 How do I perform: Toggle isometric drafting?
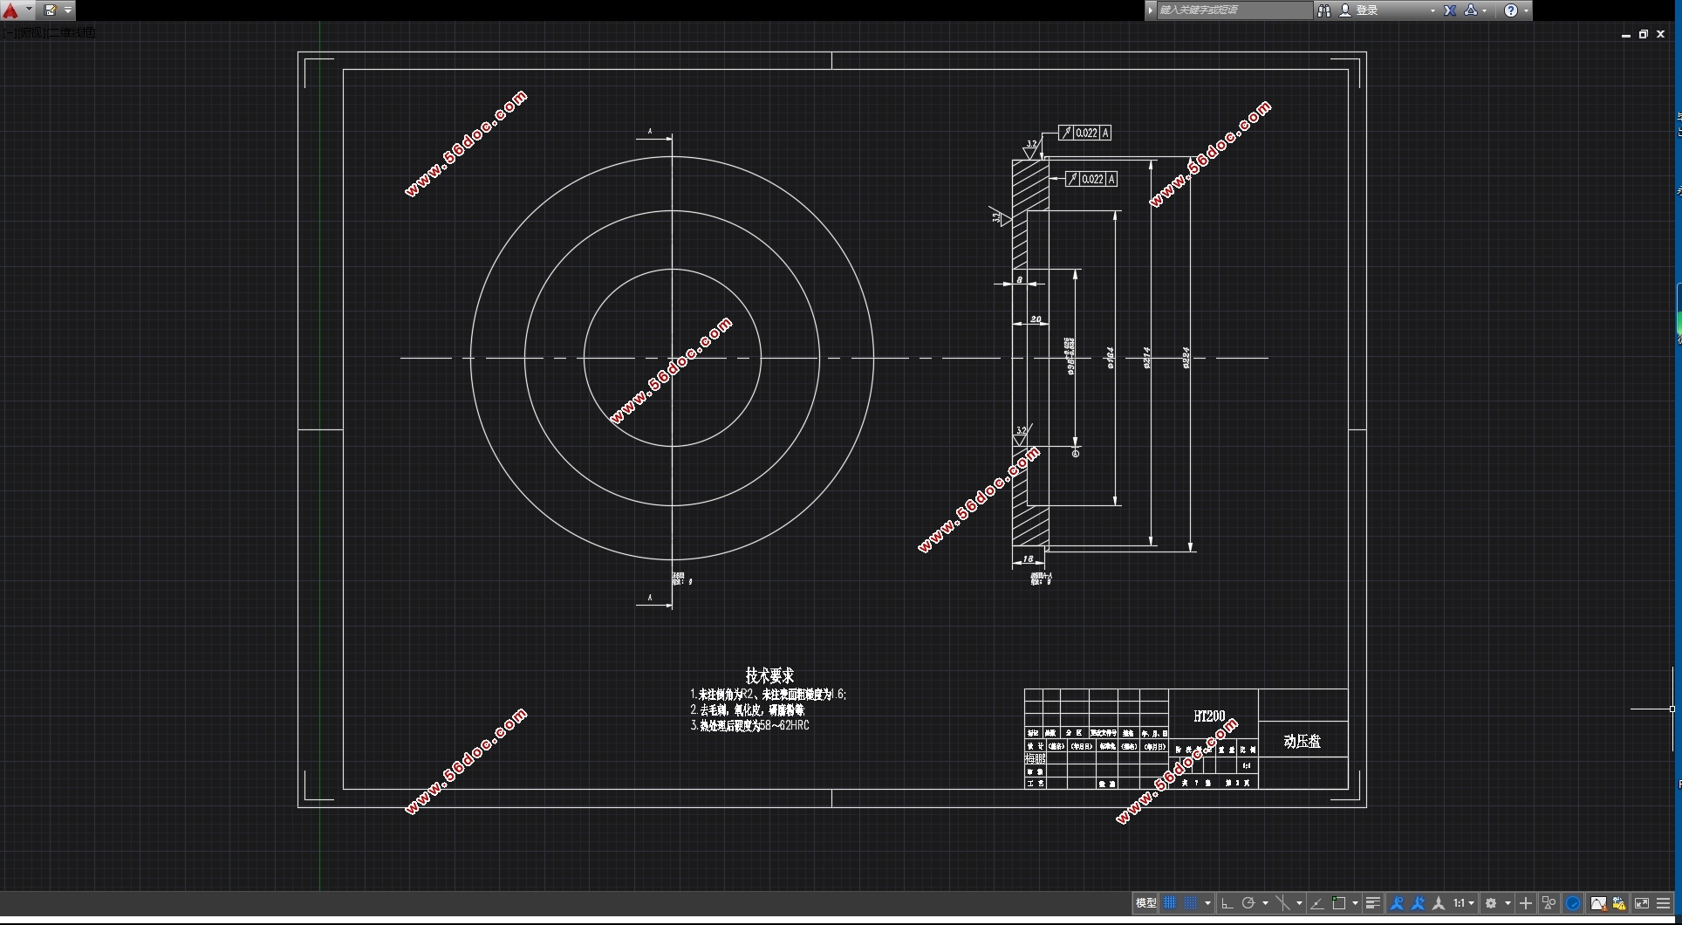click(1283, 903)
